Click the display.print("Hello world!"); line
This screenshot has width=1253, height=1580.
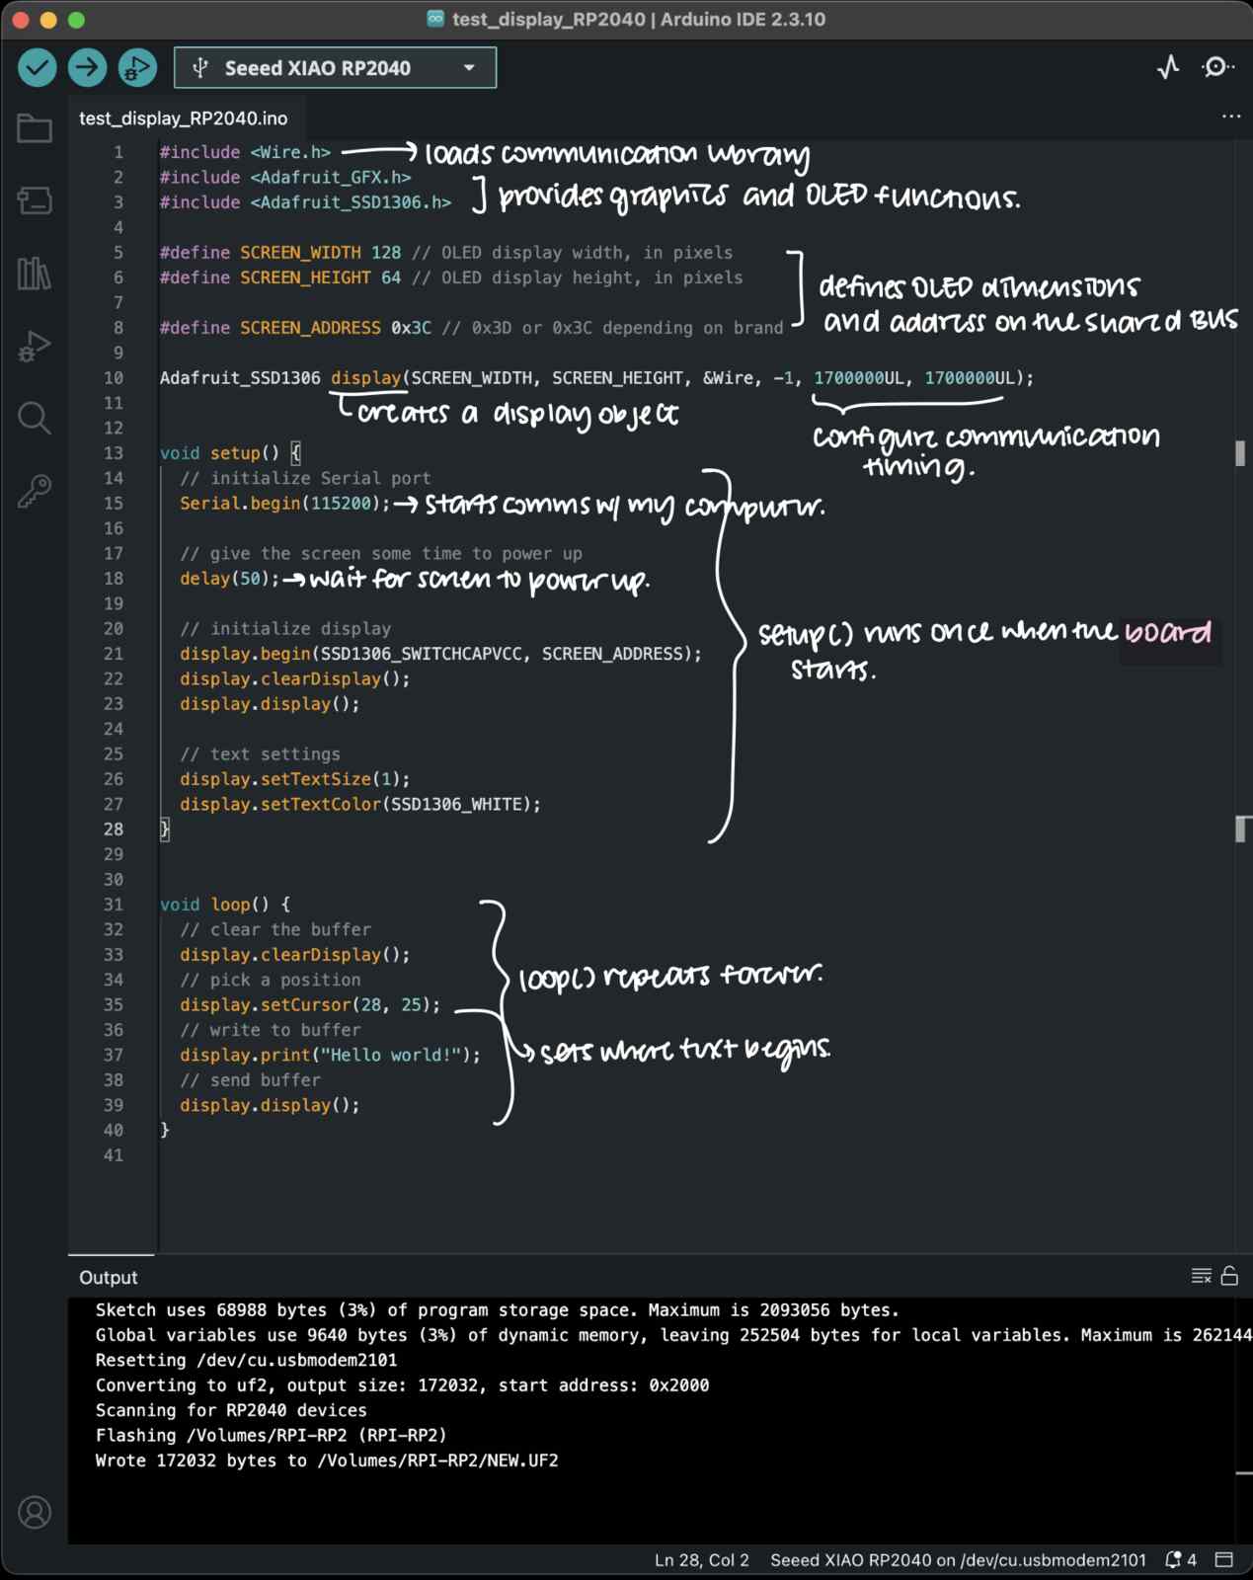[x=330, y=1055]
